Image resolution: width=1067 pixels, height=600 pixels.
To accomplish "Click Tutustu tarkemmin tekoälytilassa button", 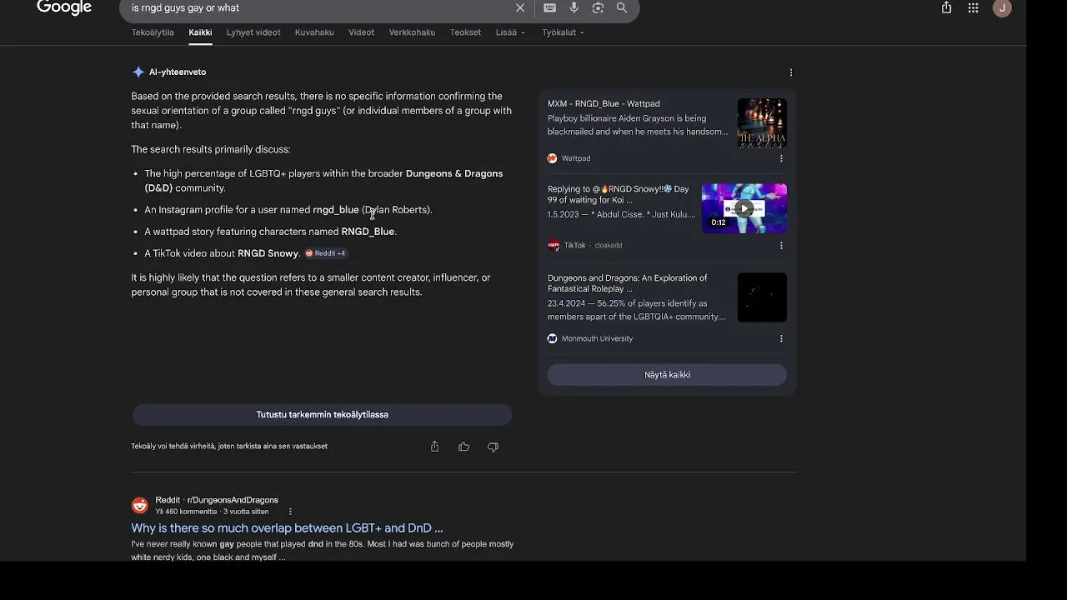I will coord(322,414).
